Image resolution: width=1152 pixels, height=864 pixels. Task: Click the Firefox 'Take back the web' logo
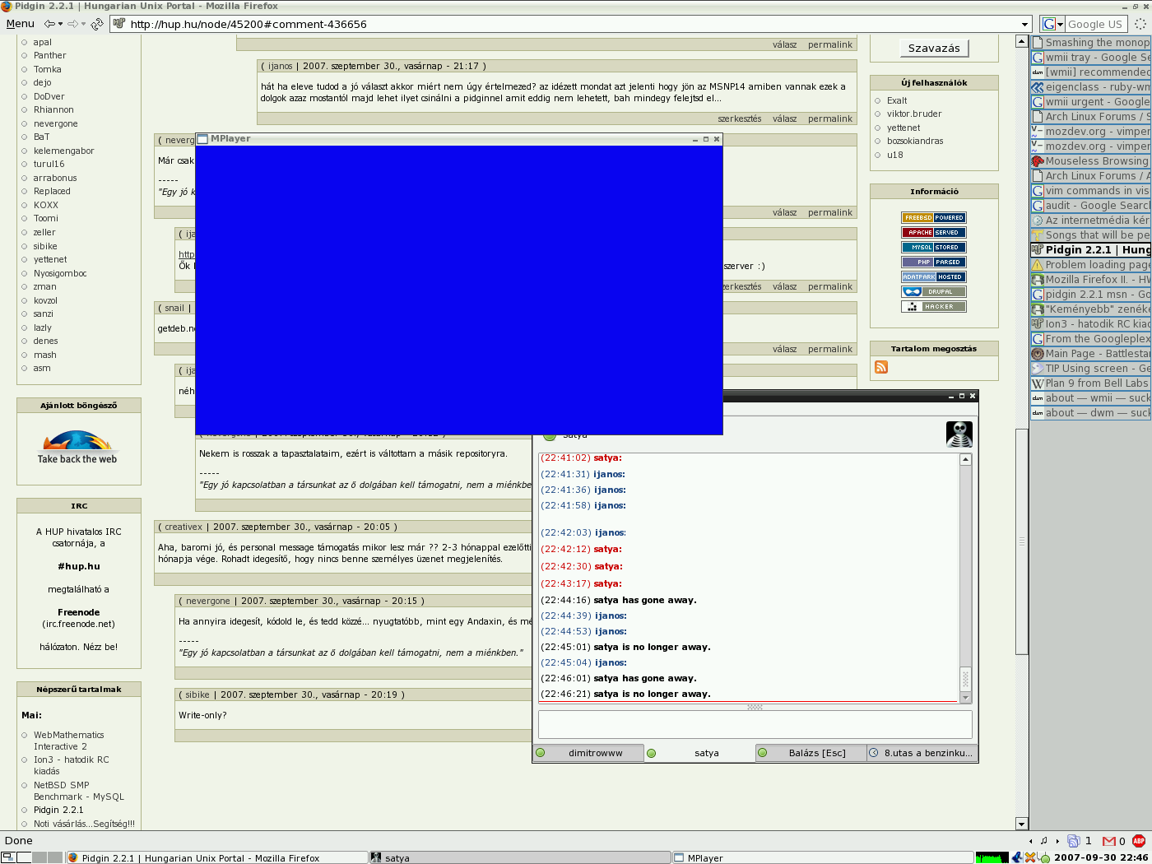(77, 447)
